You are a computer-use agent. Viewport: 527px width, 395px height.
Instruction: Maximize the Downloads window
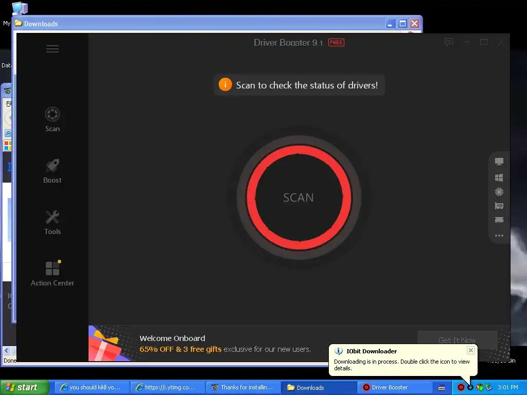[402, 24]
